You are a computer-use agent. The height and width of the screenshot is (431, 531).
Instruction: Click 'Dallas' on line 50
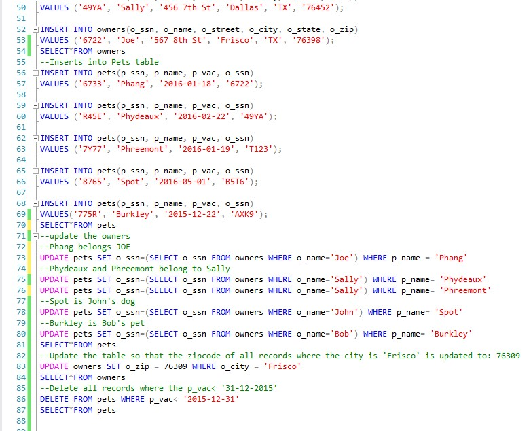point(244,7)
